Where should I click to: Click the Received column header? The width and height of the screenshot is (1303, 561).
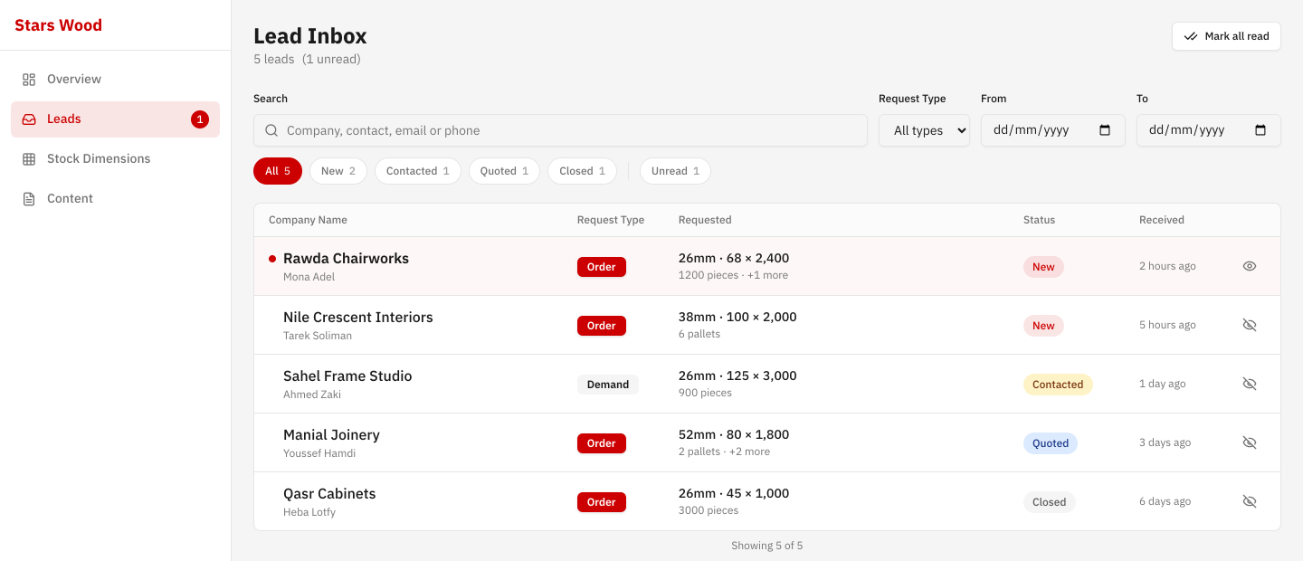[1162, 220]
